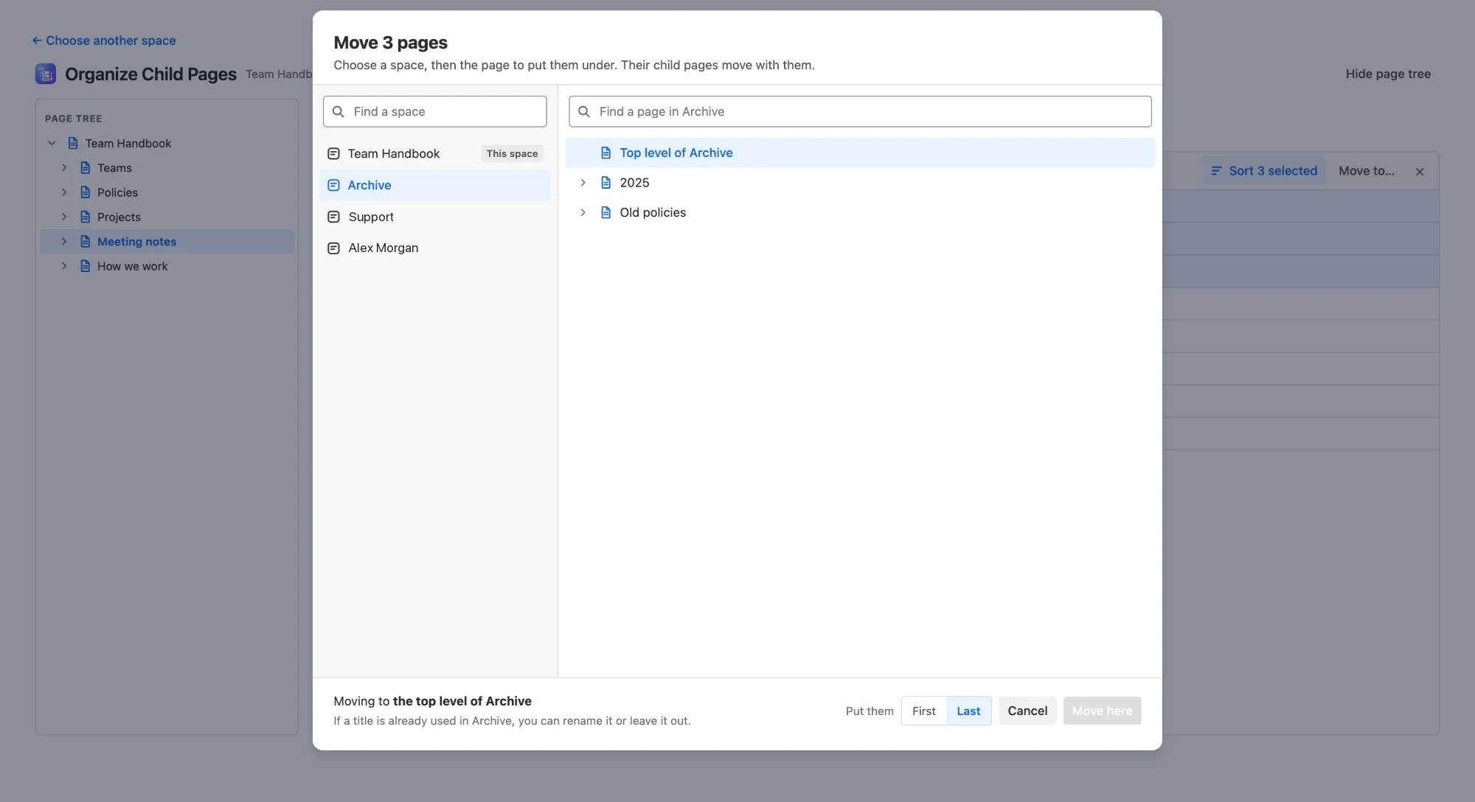Screen dimensions: 1475x802
Task: Select the Team Handbook space in dialog
Action: [435, 153]
